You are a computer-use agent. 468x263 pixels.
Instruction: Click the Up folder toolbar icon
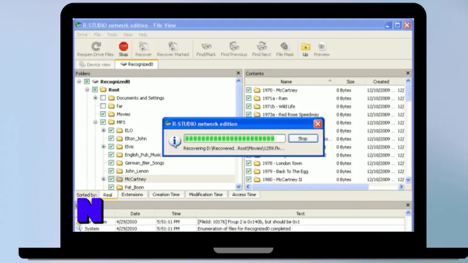click(305, 47)
